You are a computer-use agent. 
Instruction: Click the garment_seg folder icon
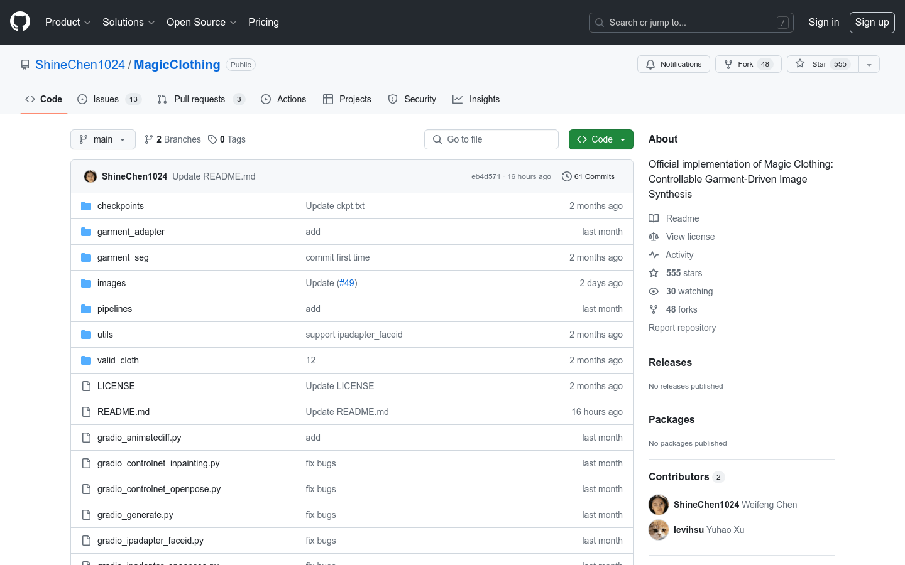[x=86, y=257]
